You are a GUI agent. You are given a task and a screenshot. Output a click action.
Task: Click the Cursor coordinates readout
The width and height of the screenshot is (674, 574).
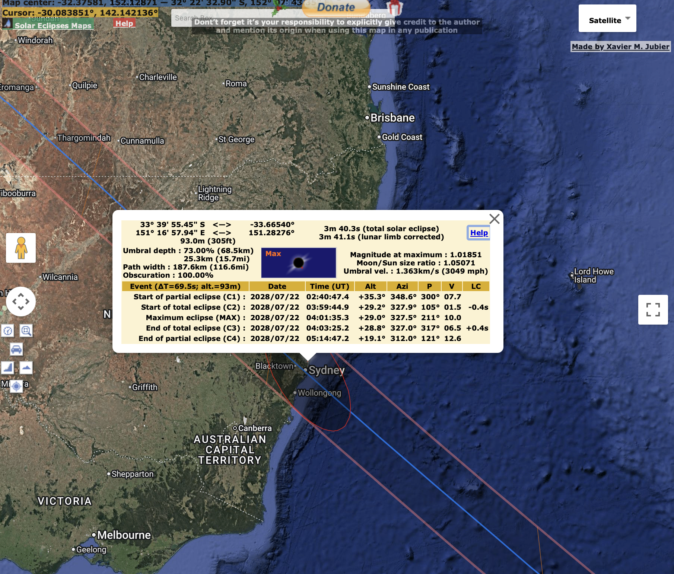tap(80, 13)
